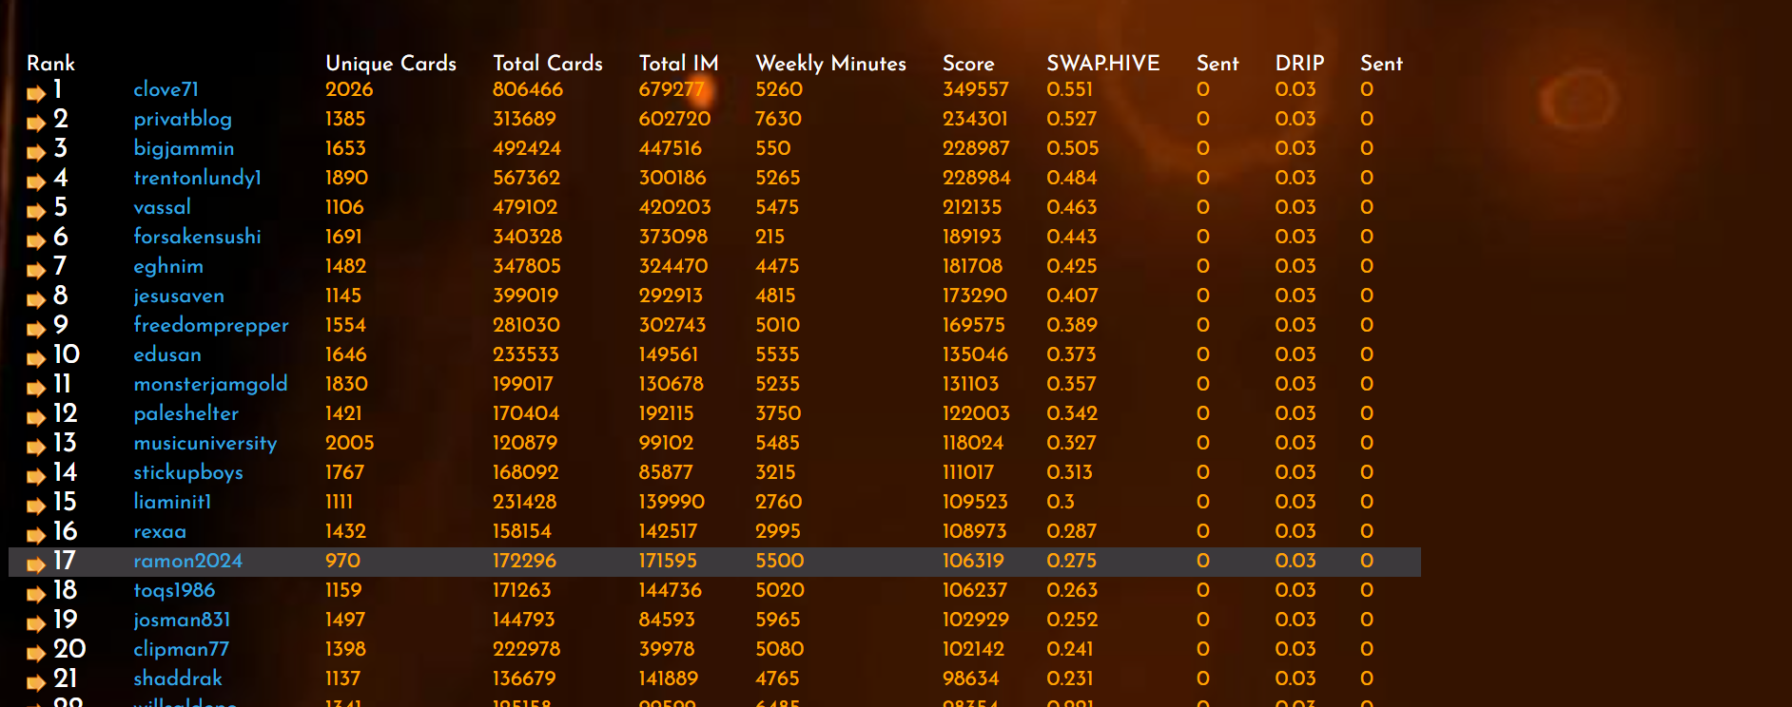Click bigjammin's Total IM 447516
Screen dimensions: 1792x707
671,148
